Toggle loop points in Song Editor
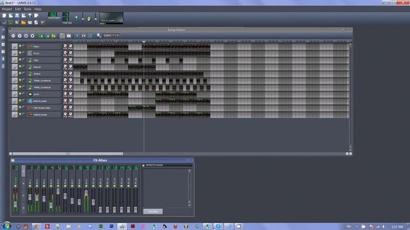This screenshot has width=410, height=230. point(84,36)
